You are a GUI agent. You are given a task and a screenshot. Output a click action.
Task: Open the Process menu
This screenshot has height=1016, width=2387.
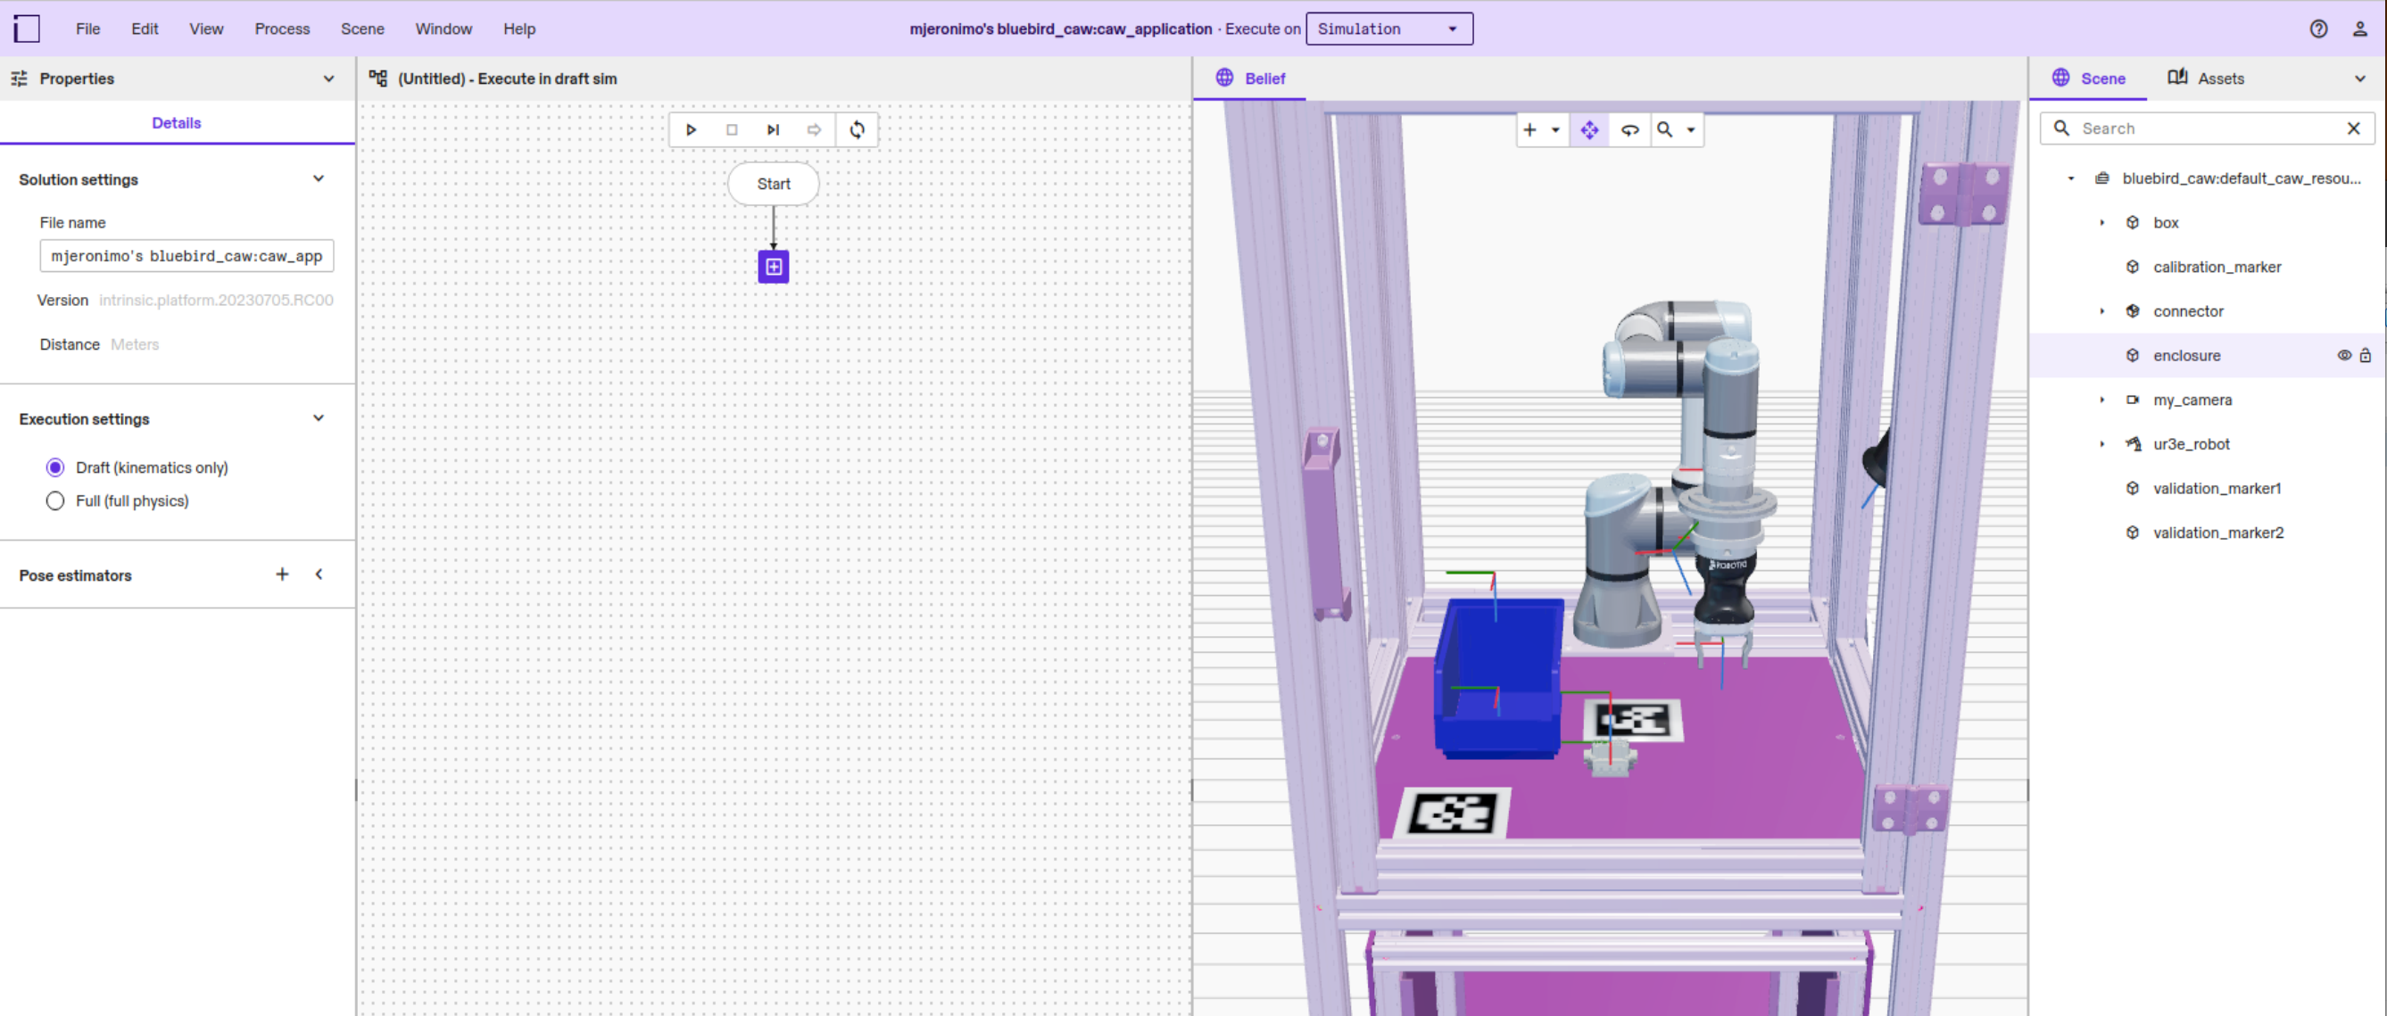tap(282, 29)
